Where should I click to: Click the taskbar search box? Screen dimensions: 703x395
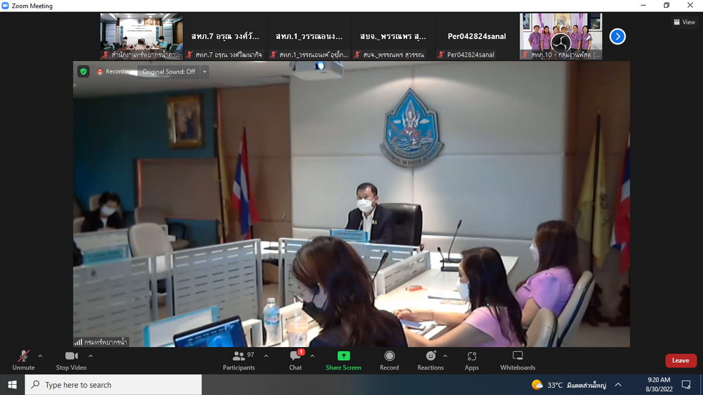pyautogui.click(x=113, y=385)
